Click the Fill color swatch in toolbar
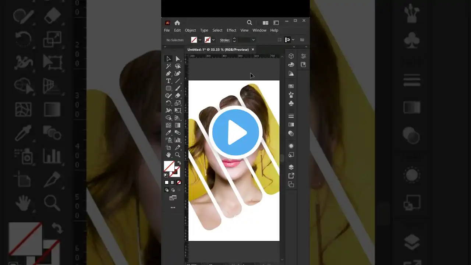Screen dimensions: 471x265 (169, 166)
